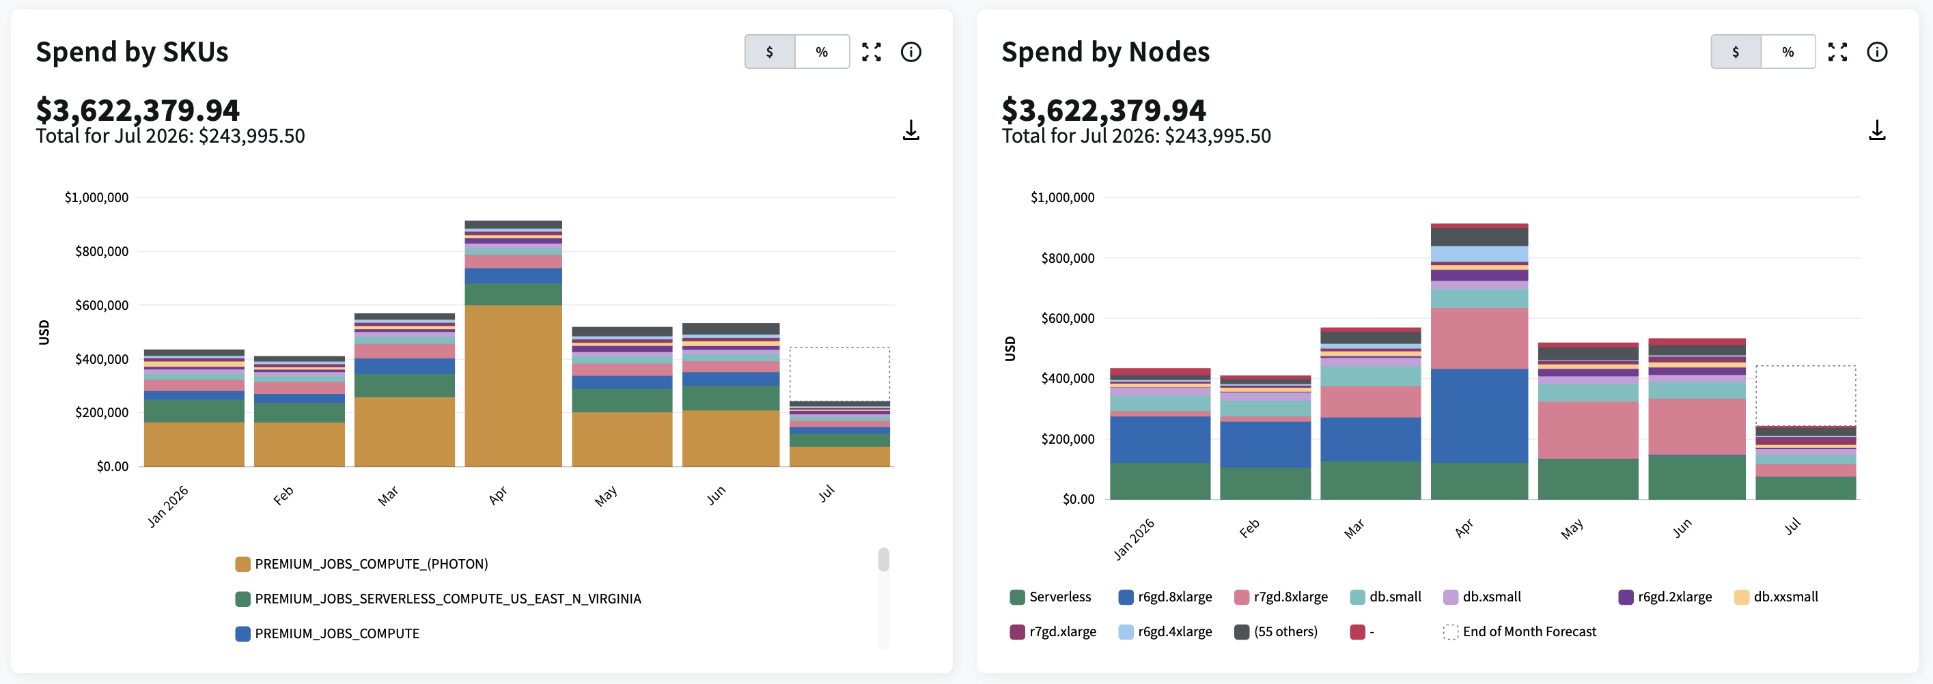The width and height of the screenshot is (1933, 684).
Task: Click the Spend by Nodes title
Action: point(1105,52)
